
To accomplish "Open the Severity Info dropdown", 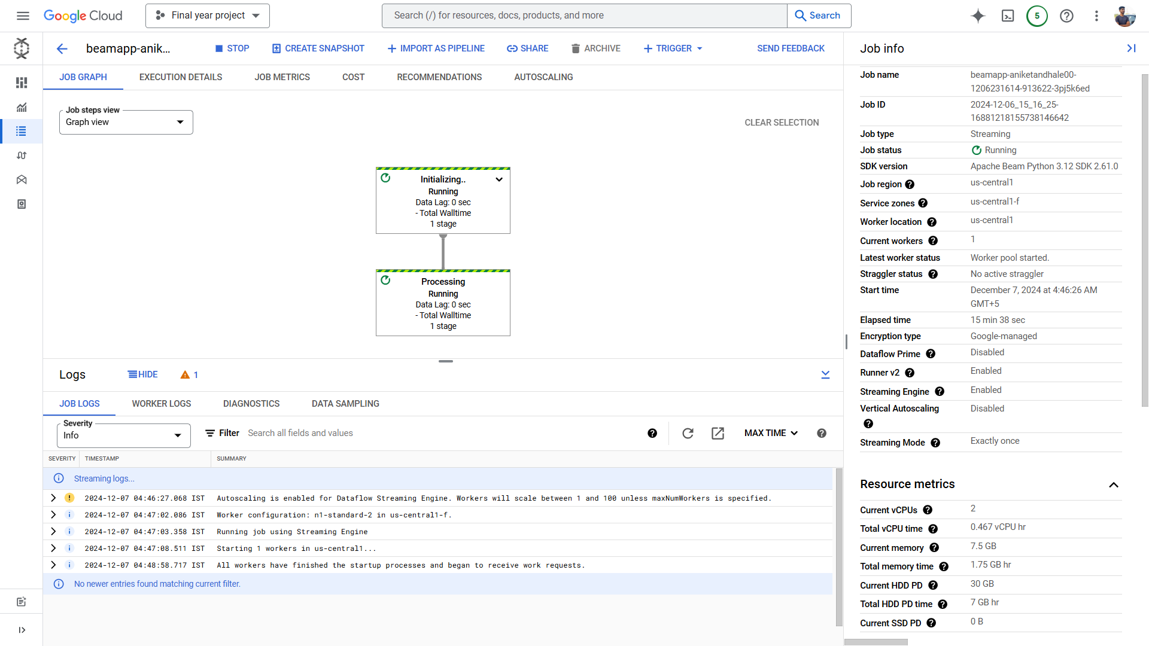I will 123,435.
